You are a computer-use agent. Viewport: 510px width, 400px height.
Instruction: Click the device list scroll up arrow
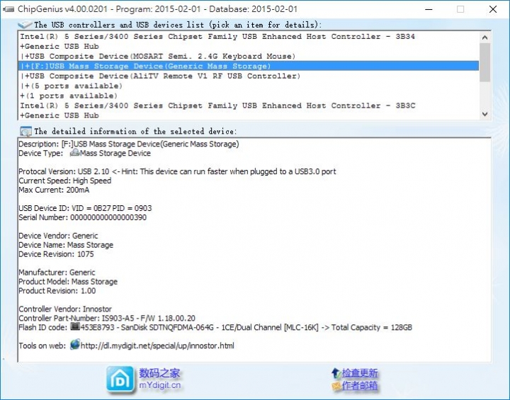click(x=484, y=38)
